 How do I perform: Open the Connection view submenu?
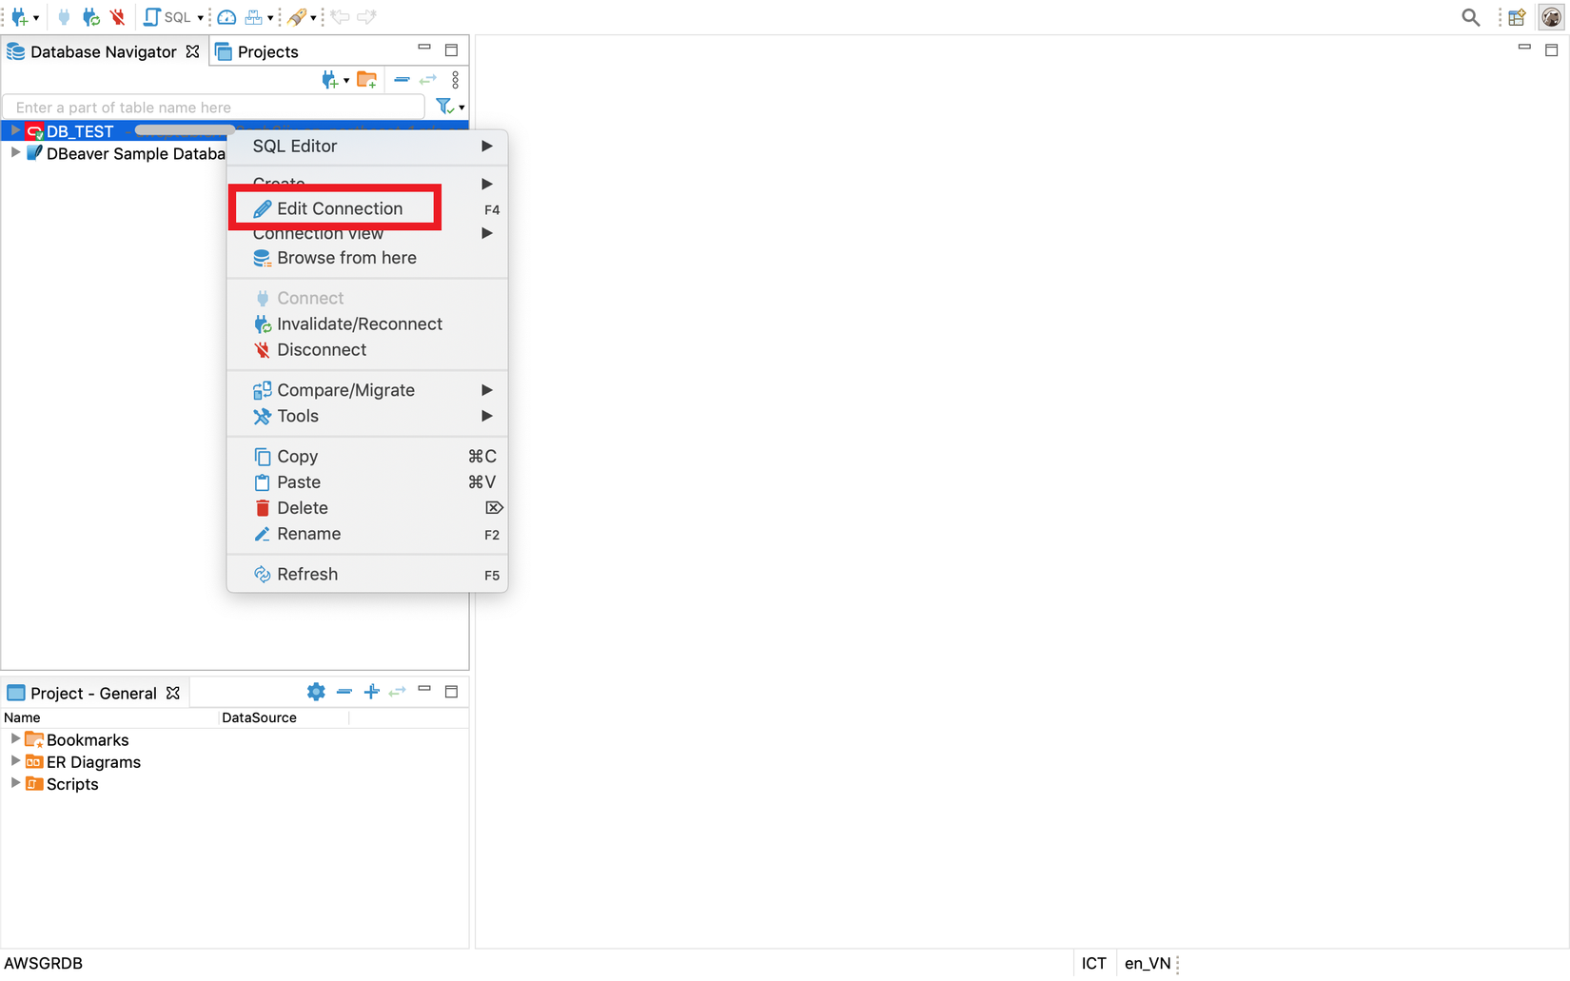pos(367,233)
